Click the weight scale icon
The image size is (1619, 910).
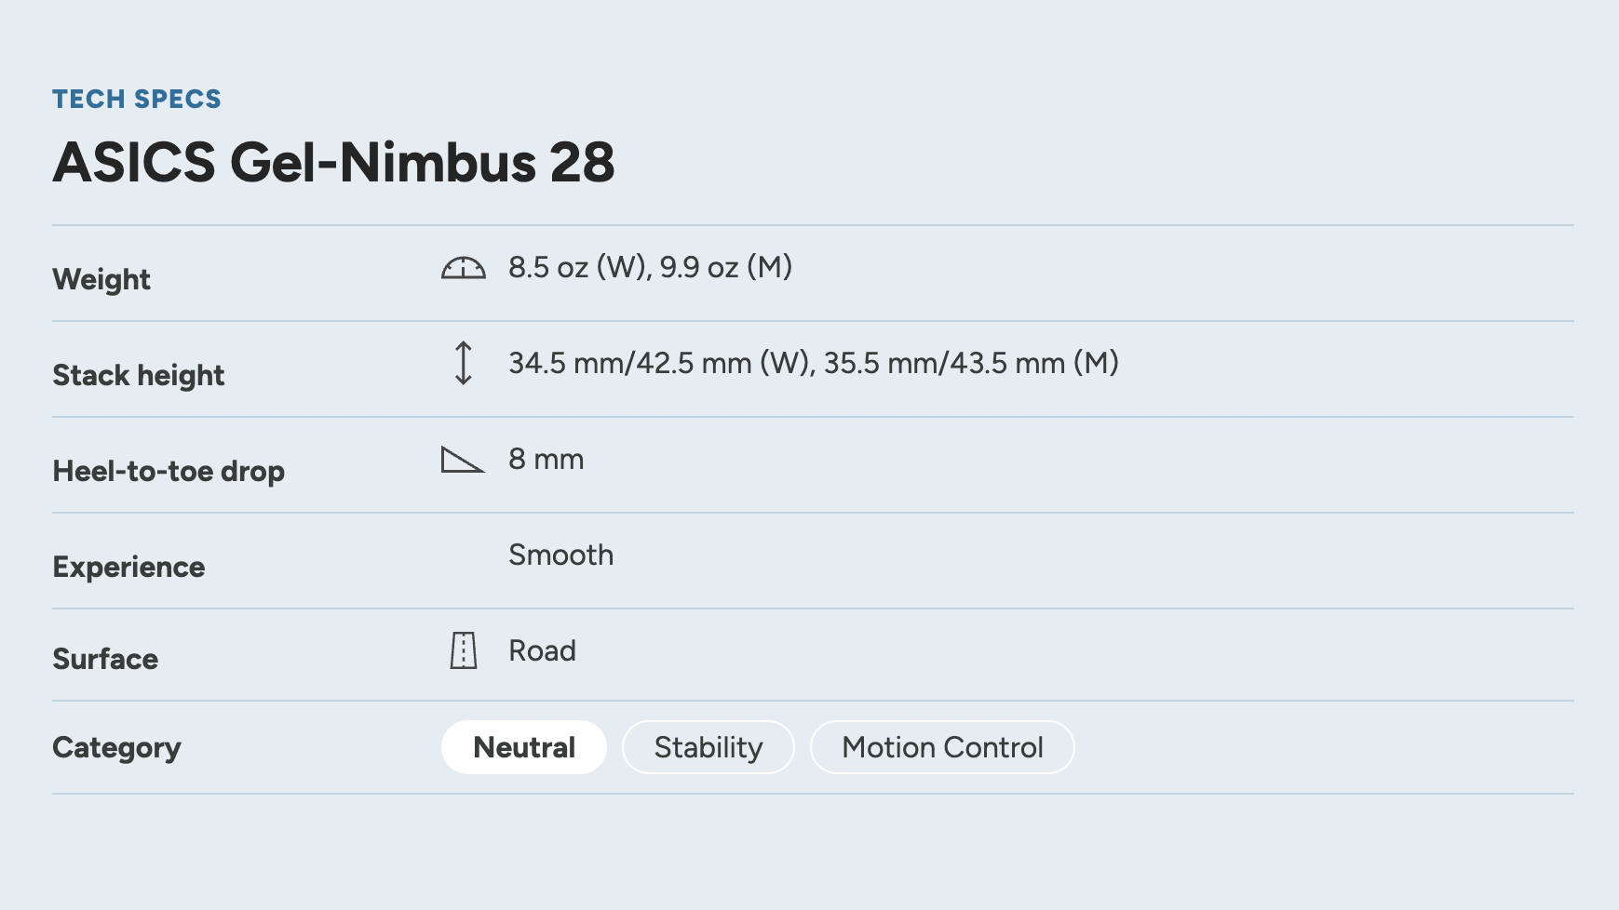coord(463,268)
